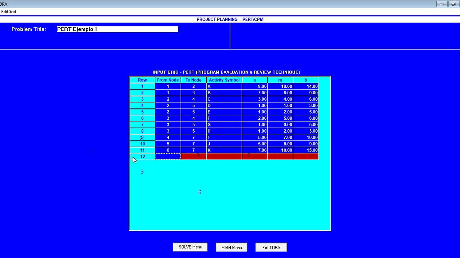460x258 pixels.
Task: Select the To Node column header
Action: [x=193, y=80]
